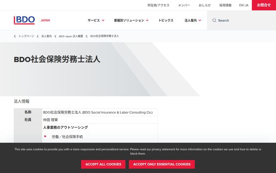The height and width of the screenshot is (173, 276).
Task: Click the 労働／社会保険手続 list item
Action: pos(67,137)
